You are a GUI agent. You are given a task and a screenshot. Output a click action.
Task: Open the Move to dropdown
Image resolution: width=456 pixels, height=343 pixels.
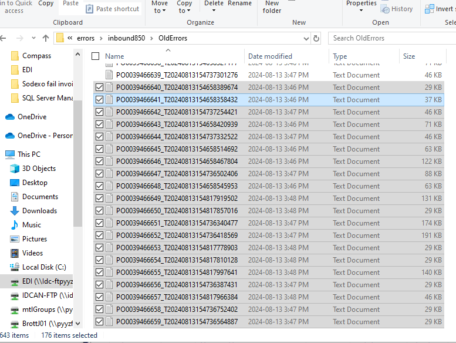click(160, 7)
